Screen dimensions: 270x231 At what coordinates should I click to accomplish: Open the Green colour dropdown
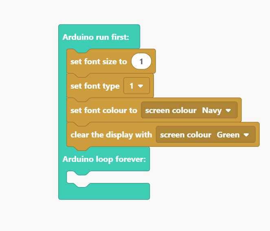(233, 135)
